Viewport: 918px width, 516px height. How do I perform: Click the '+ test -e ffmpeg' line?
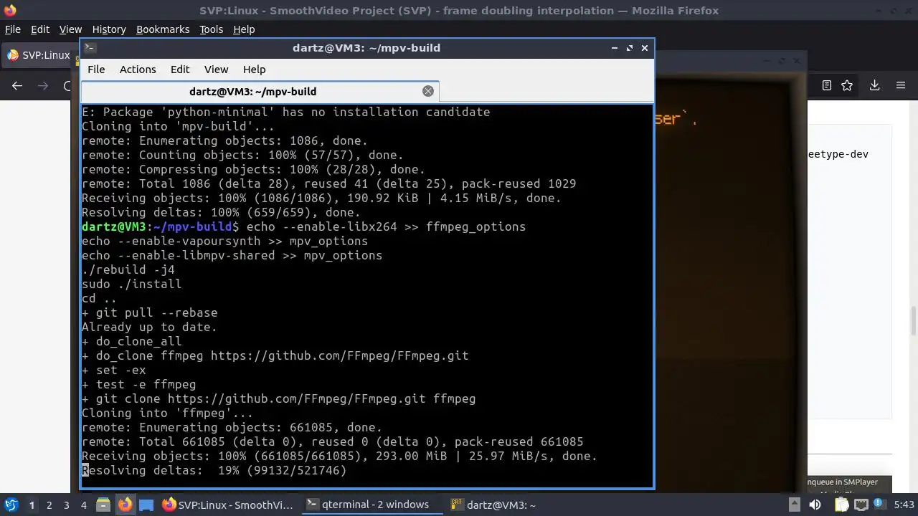pyautogui.click(x=139, y=384)
